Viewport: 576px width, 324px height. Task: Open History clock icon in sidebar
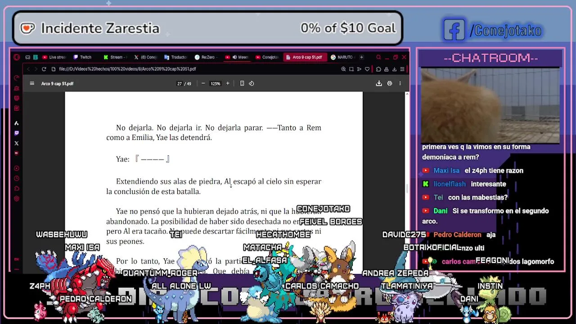[x=17, y=179]
